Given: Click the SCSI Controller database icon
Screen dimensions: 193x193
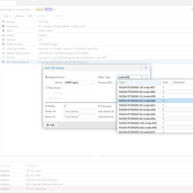Looking at the screenshot, I should (3, 44).
